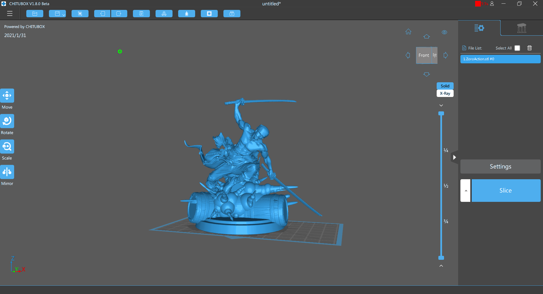Screen dimensions: 543x294
Task: Switch render mode to X-Ray
Action: (x=445, y=93)
